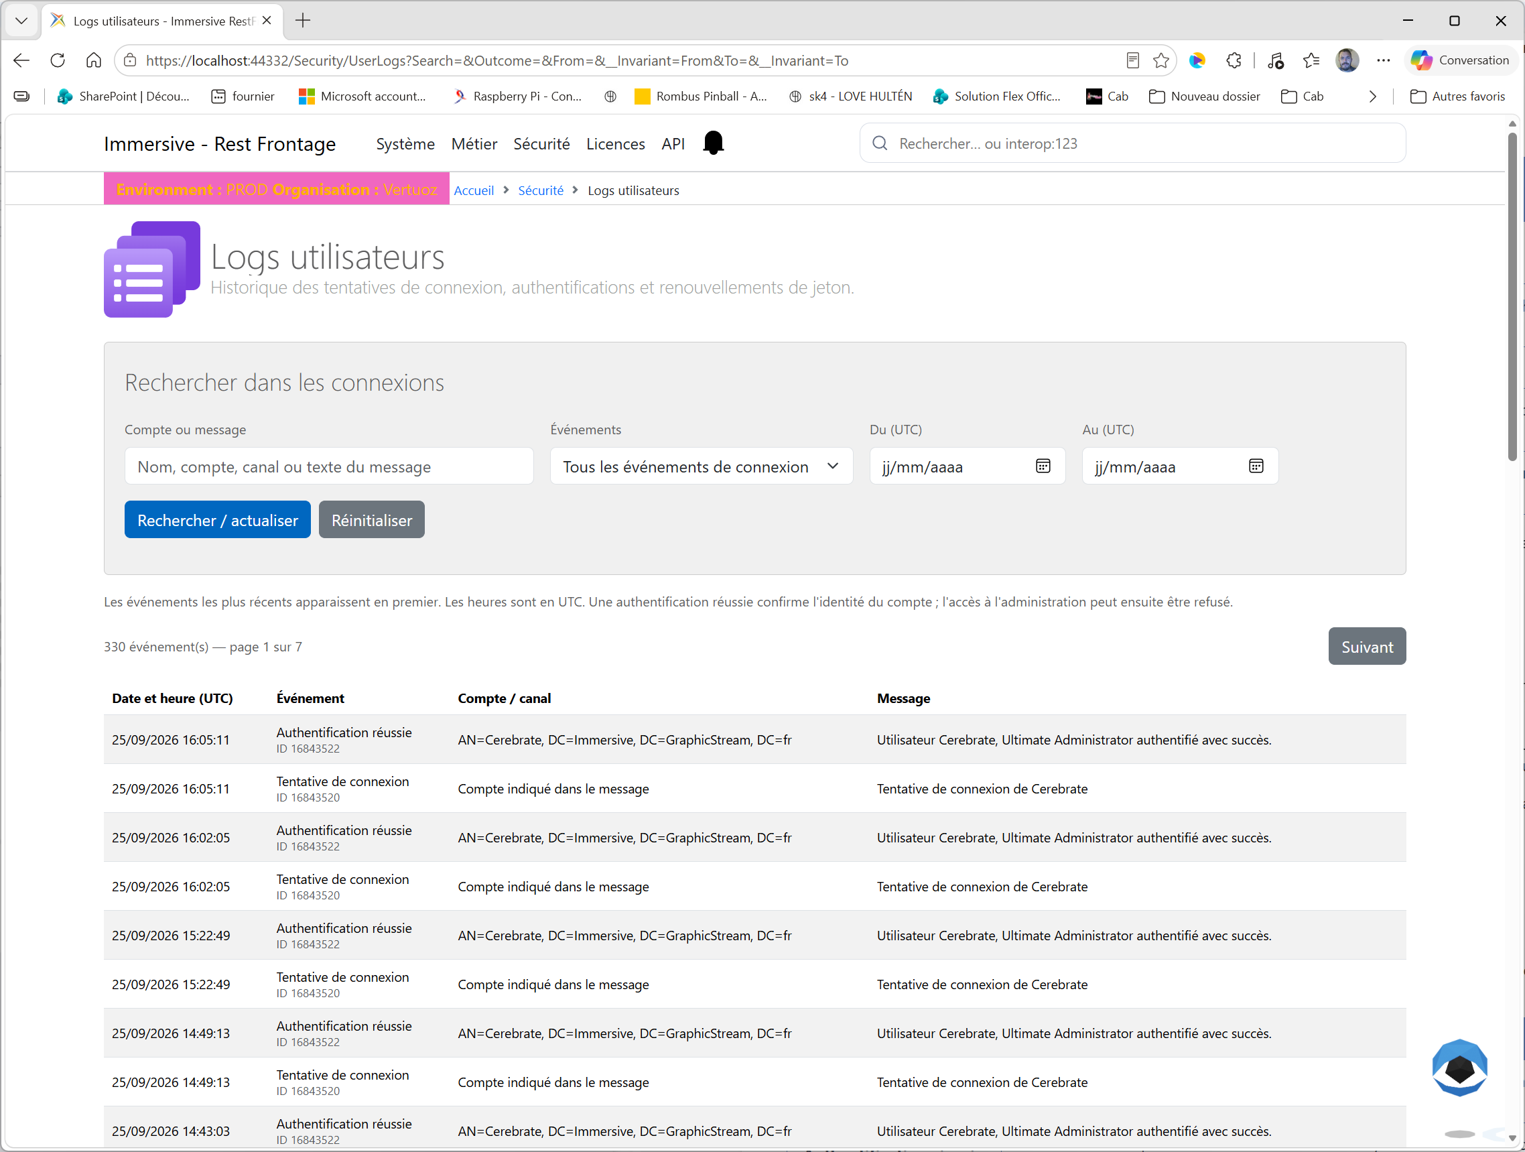
Task: Click the scrollbar down arrow
Action: (1512, 1137)
